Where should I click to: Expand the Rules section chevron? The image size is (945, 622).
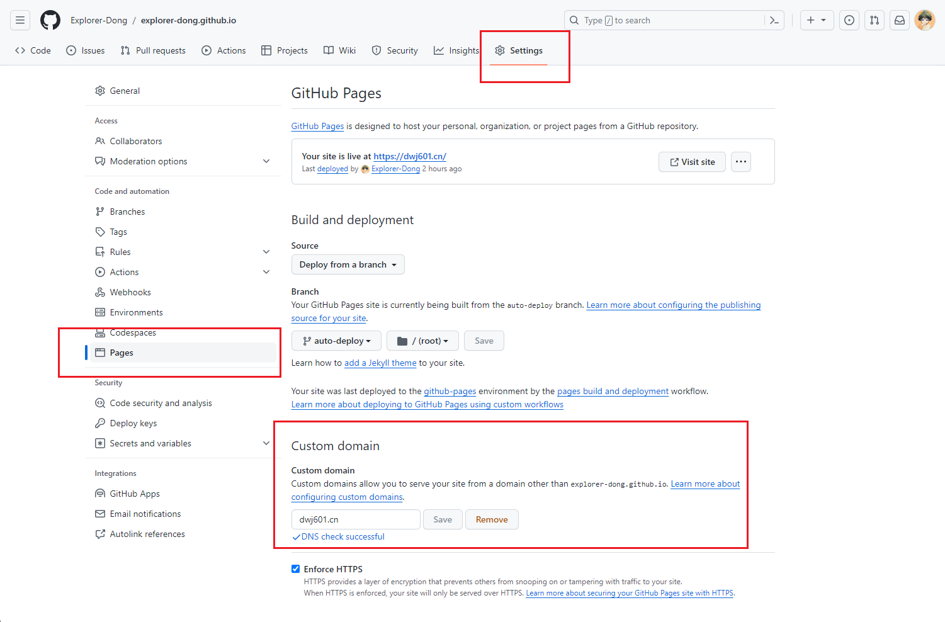click(x=266, y=252)
